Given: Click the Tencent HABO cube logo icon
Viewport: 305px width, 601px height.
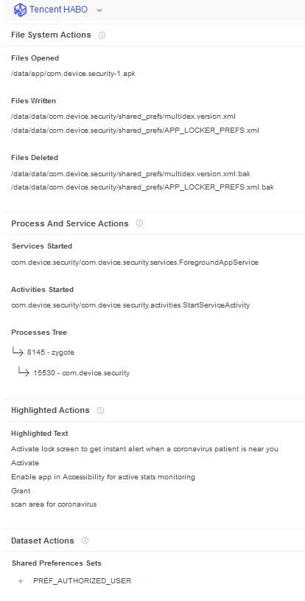Looking at the screenshot, I should pyautogui.click(x=20, y=10).
